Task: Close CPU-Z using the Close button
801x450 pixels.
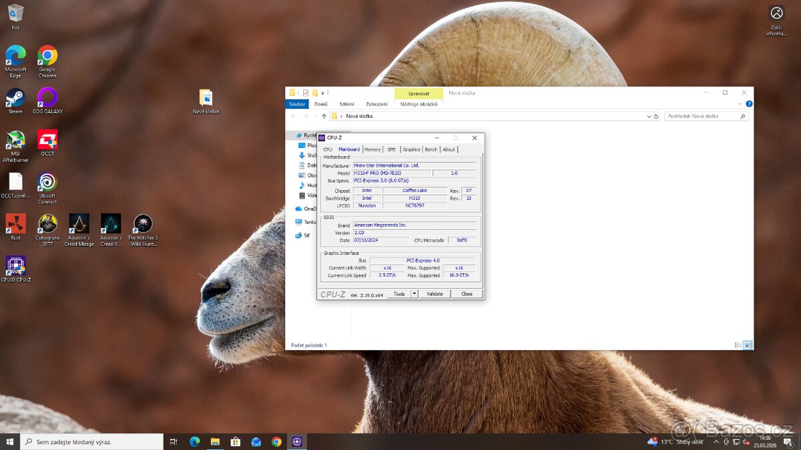Action: click(467, 293)
